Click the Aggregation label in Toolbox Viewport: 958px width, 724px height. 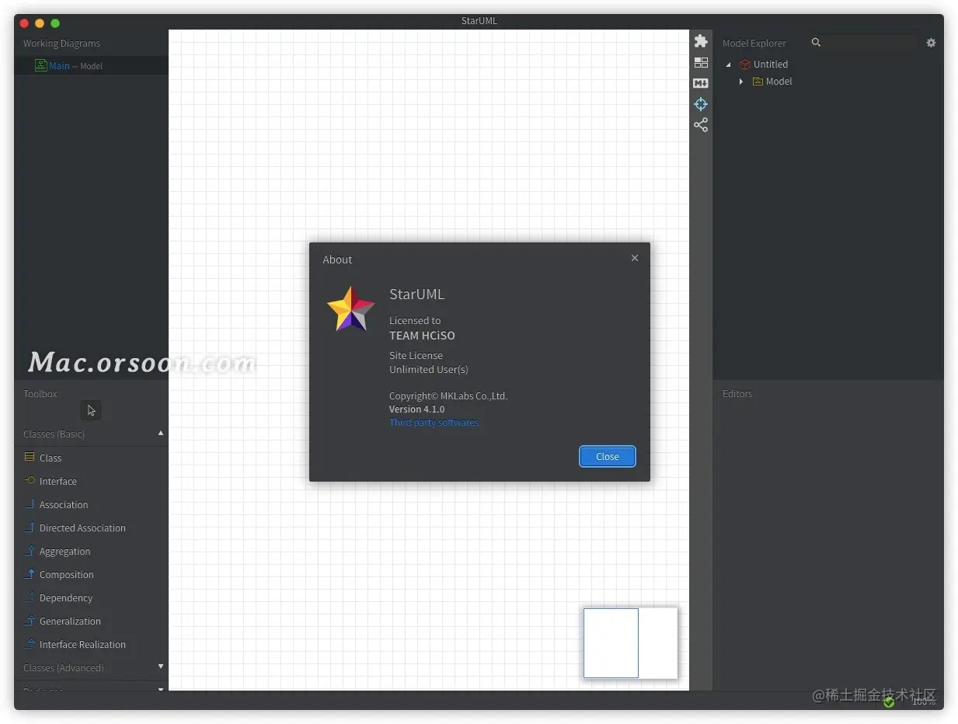(65, 552)
